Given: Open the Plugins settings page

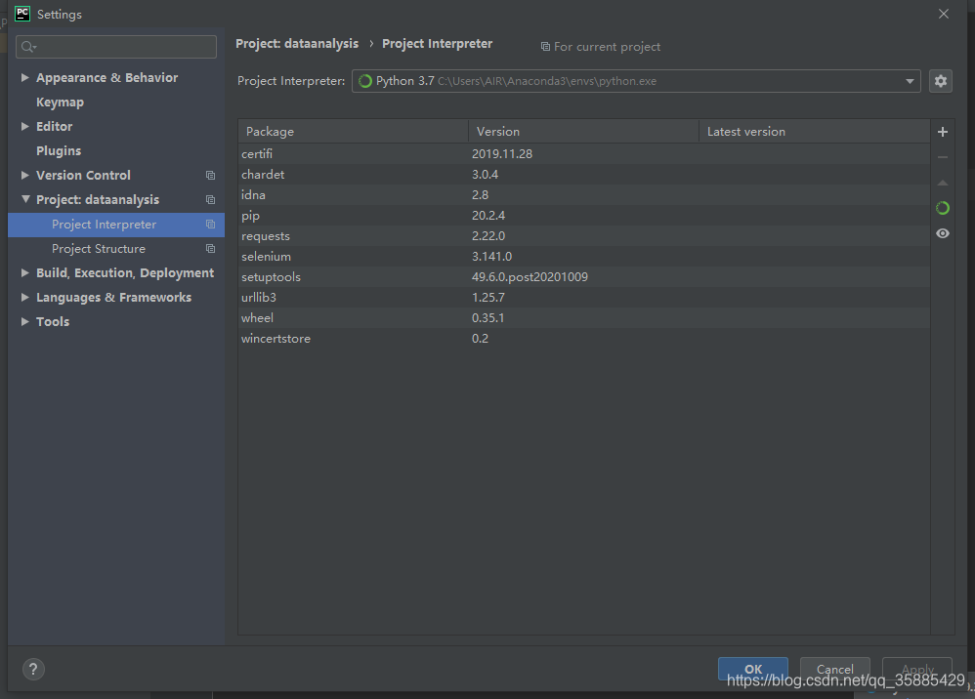Looking at the screenshot, I should (x=59, y=151).
